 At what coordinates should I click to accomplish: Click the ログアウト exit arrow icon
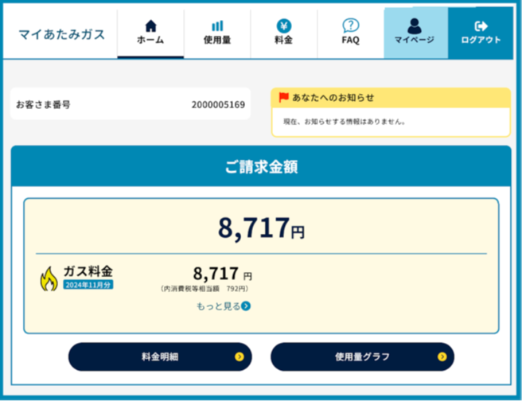coord(481,25)
